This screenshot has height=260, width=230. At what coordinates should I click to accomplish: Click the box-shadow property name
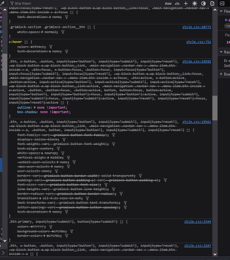pos(27,112)
